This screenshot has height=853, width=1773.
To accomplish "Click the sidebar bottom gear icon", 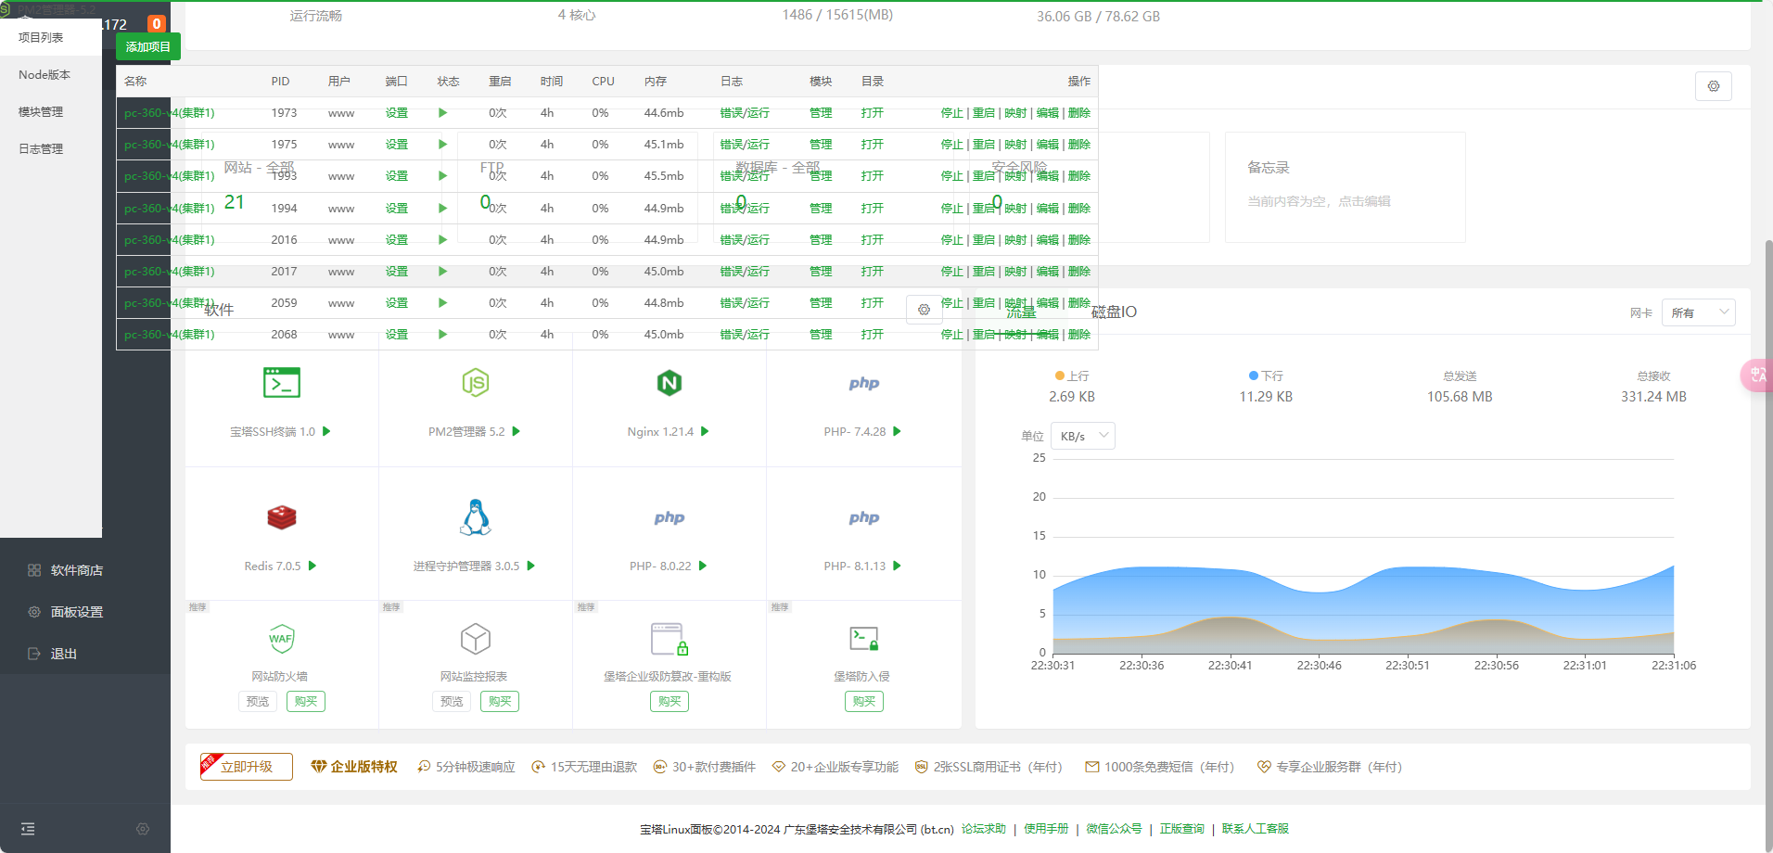I will click(x=143, y=829).
